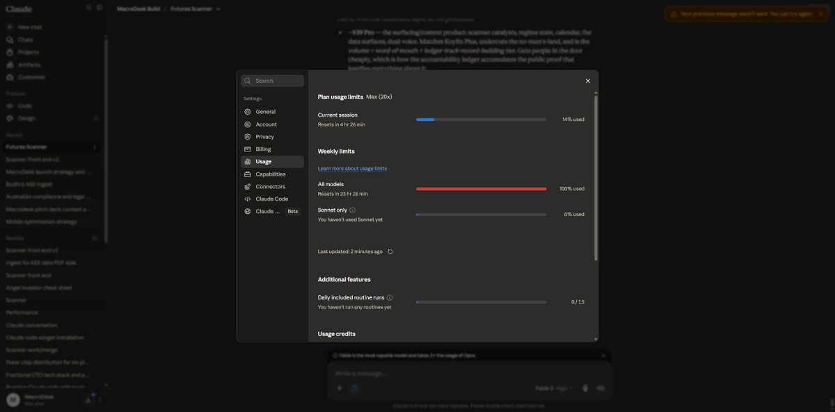The image size is (835, 412).
Task: Click the Privacy shield icon
Action: pyautogui.click(x=248, y=137)
